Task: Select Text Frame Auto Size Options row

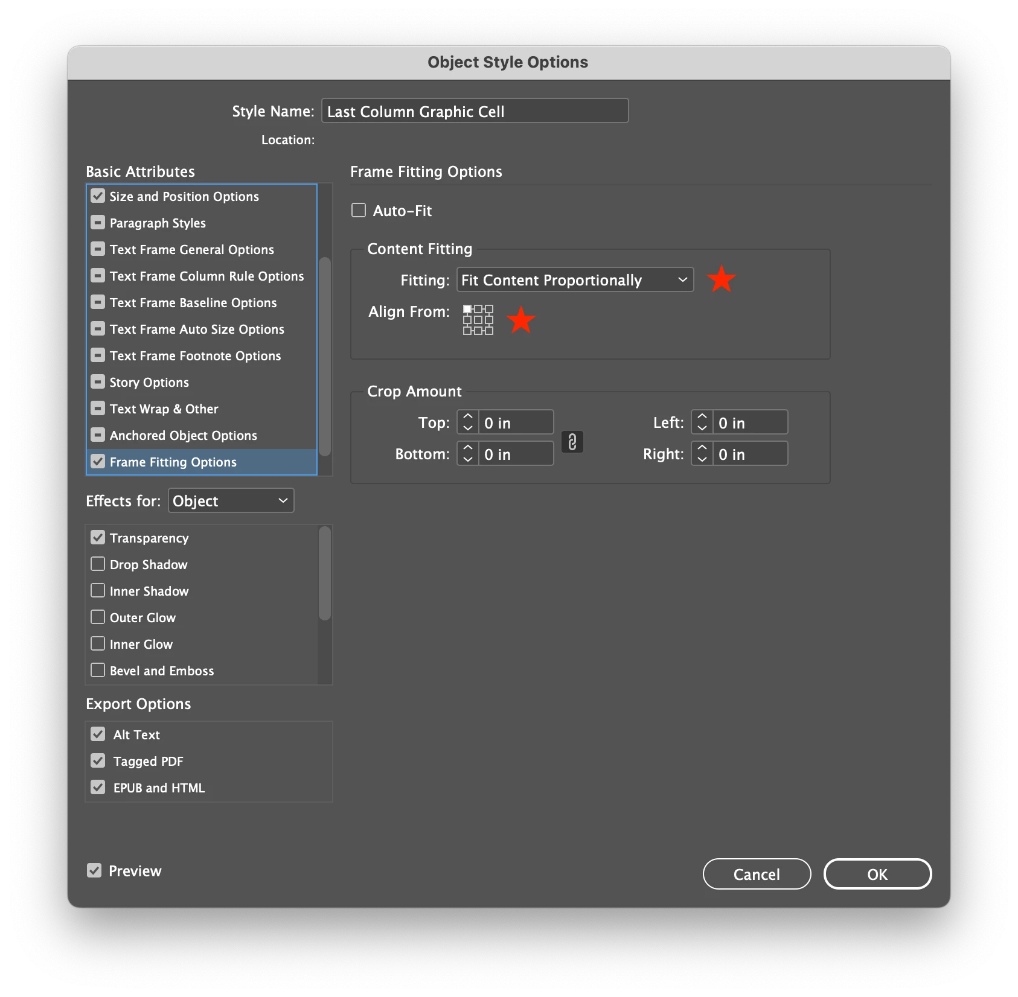Action: coord(202,329)
